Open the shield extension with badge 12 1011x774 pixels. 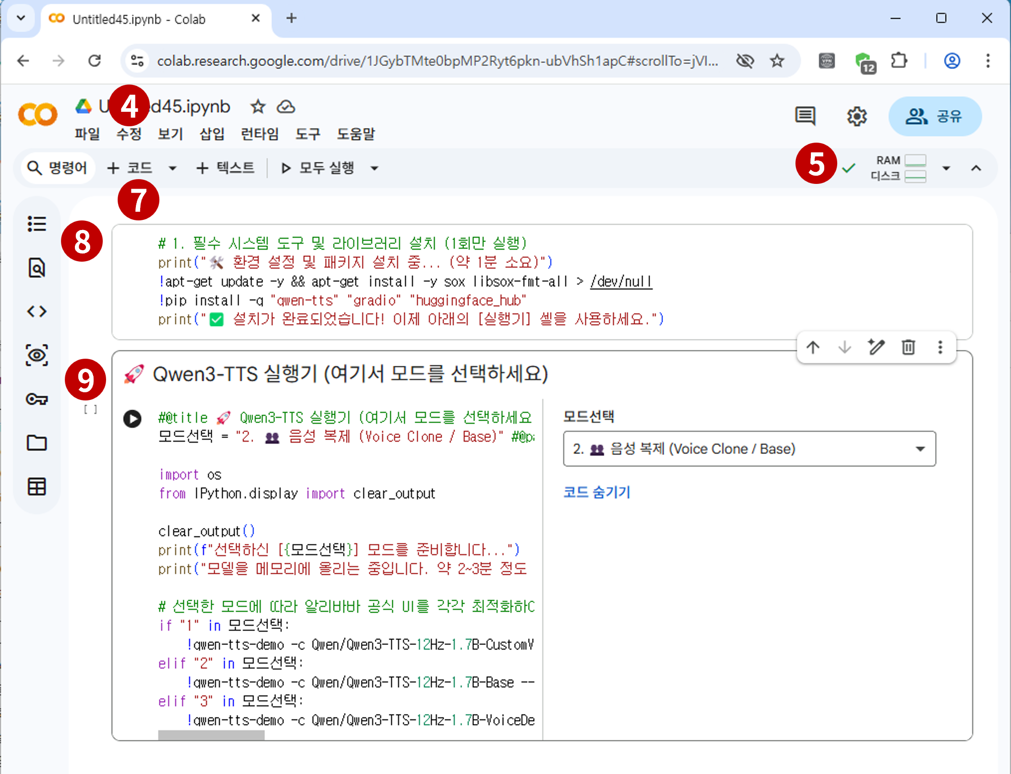click(865, 62)
